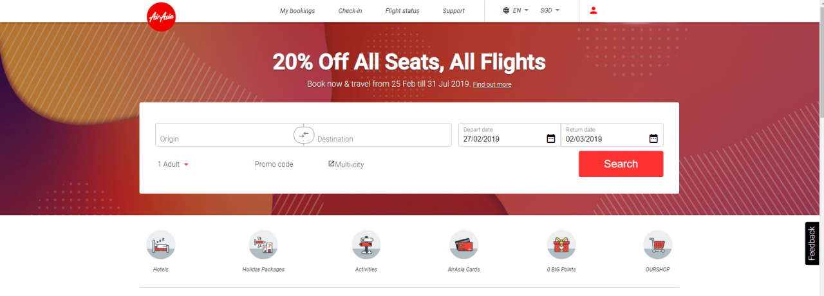Open the Activities signpost icon
Image resolution: width=824 pixels, height=296 pixels.
[x=366, y=245]
